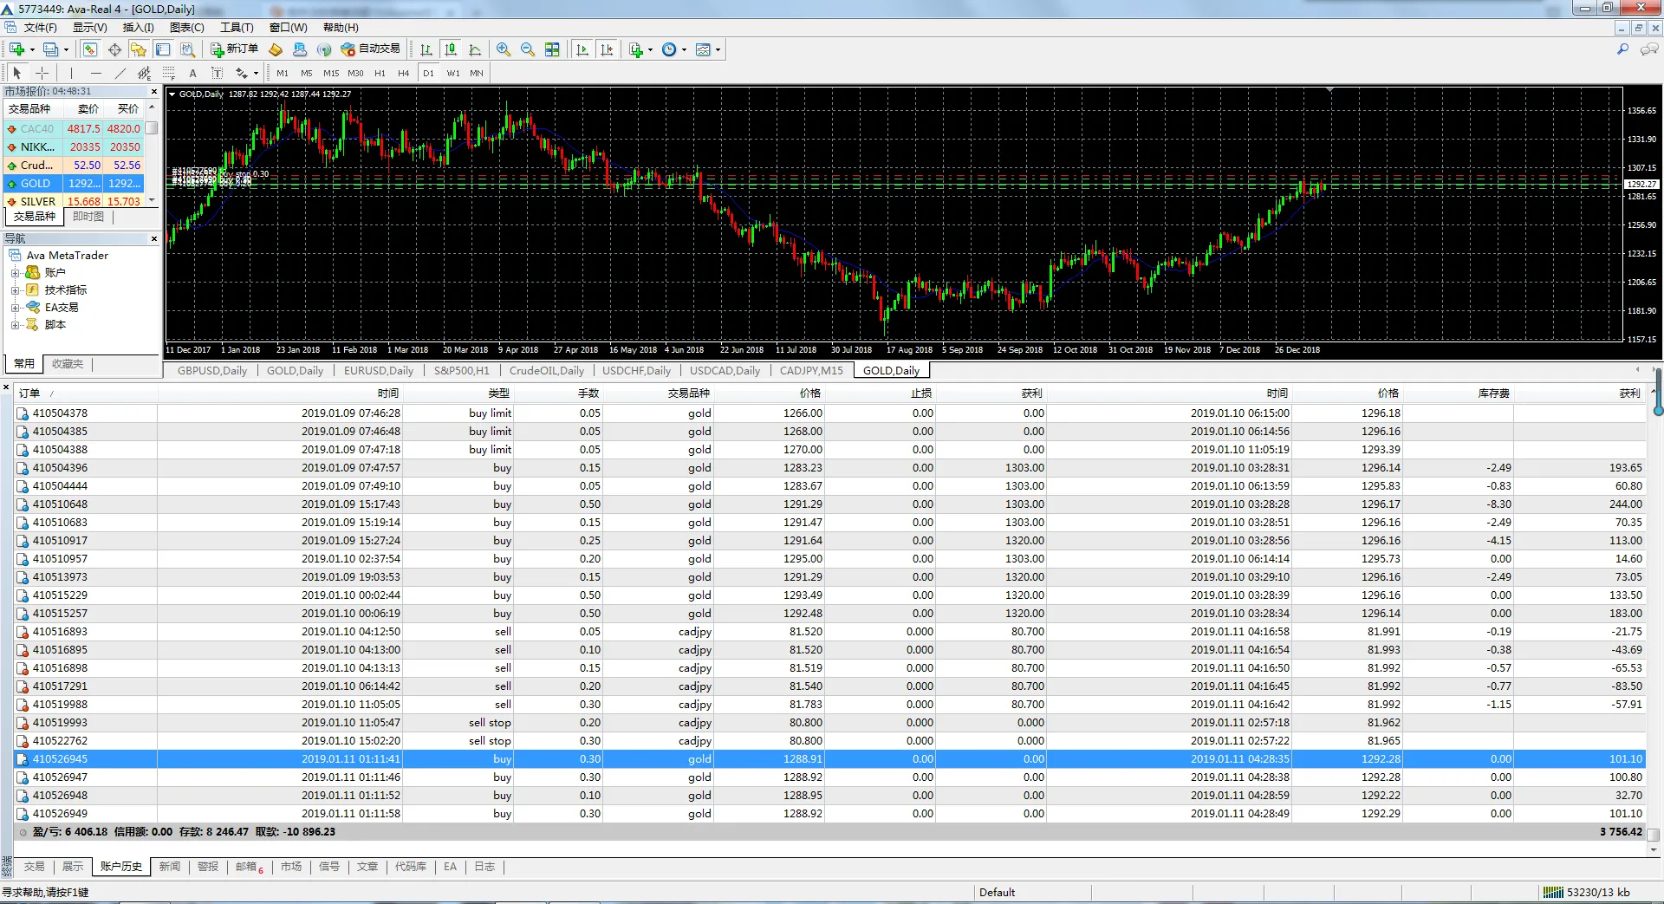
Task: Select the vertical line drawing tool
Action: [x=71, y=73]
